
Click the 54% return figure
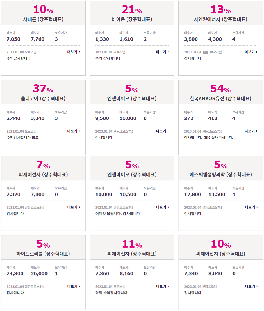tap(220, 89)
